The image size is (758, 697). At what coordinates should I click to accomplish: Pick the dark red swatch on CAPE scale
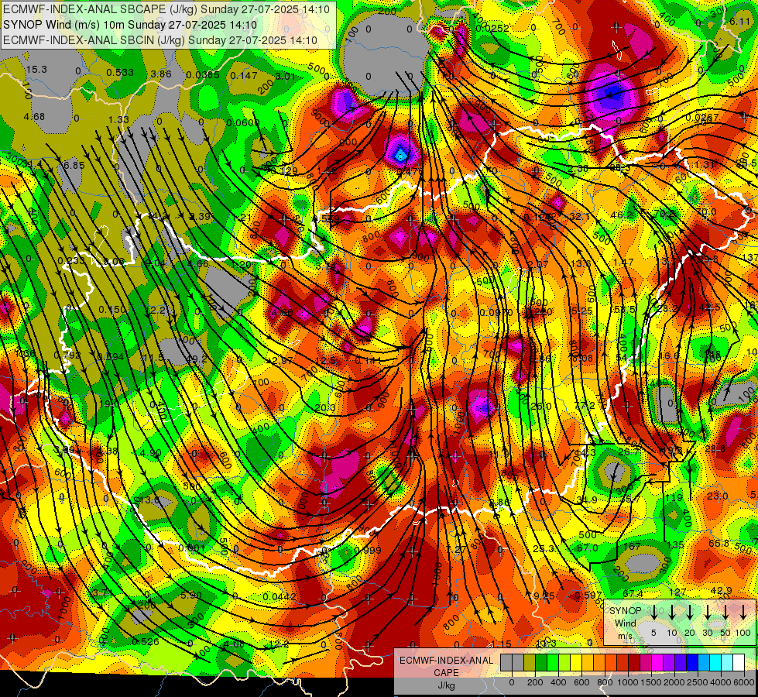point(634,663)
